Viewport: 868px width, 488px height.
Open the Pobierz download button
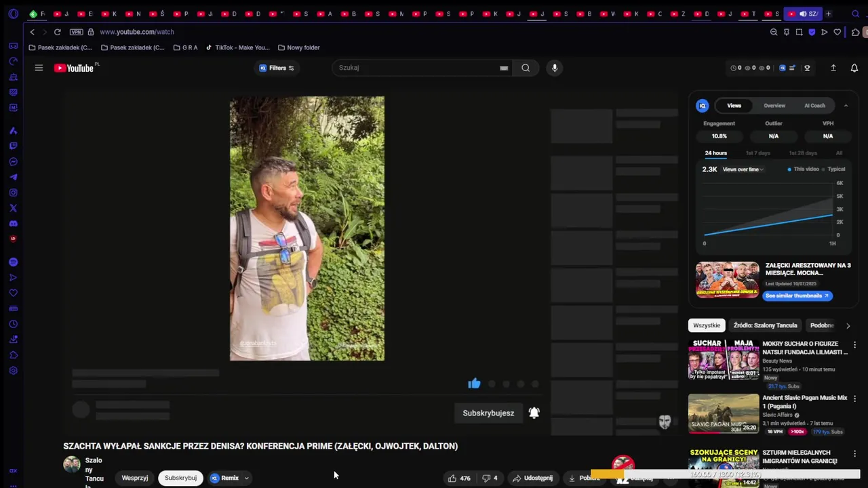click(584, 478)
